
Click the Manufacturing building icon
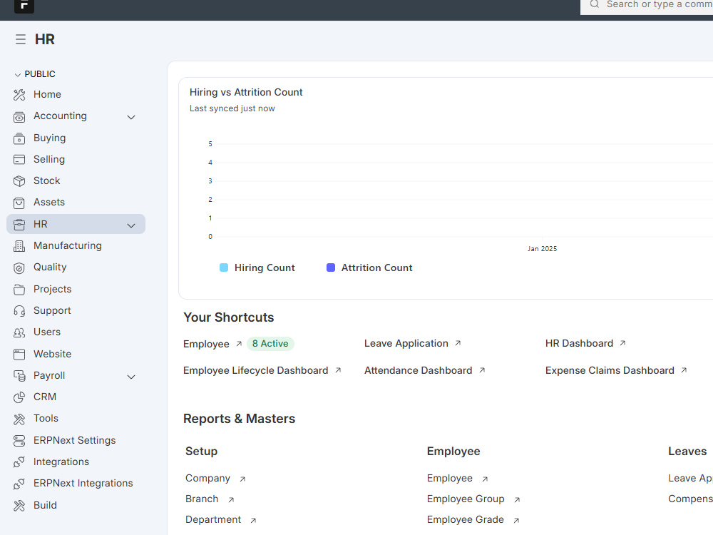click(x=19, y=246)
